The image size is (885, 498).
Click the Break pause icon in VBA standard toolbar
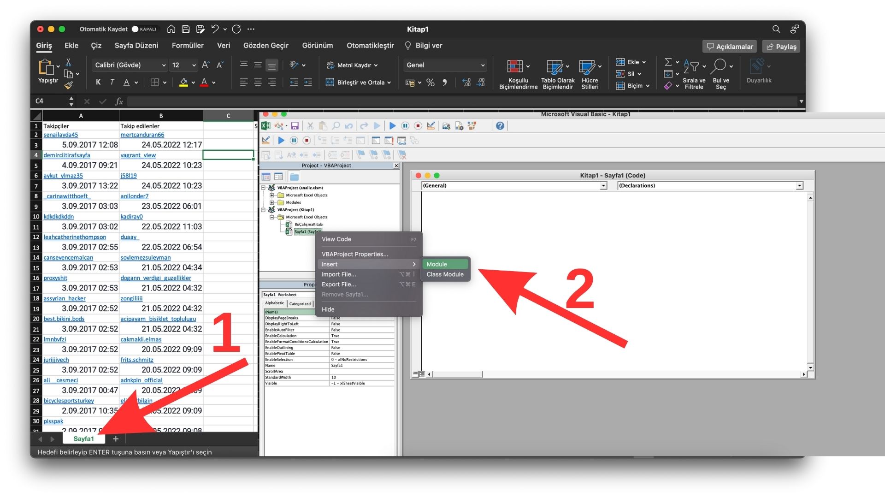405,126
